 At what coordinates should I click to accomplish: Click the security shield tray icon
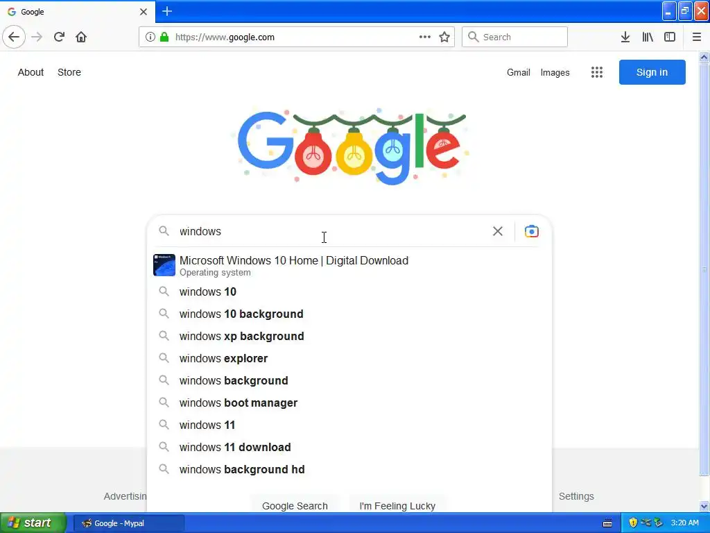coord(633,523)
